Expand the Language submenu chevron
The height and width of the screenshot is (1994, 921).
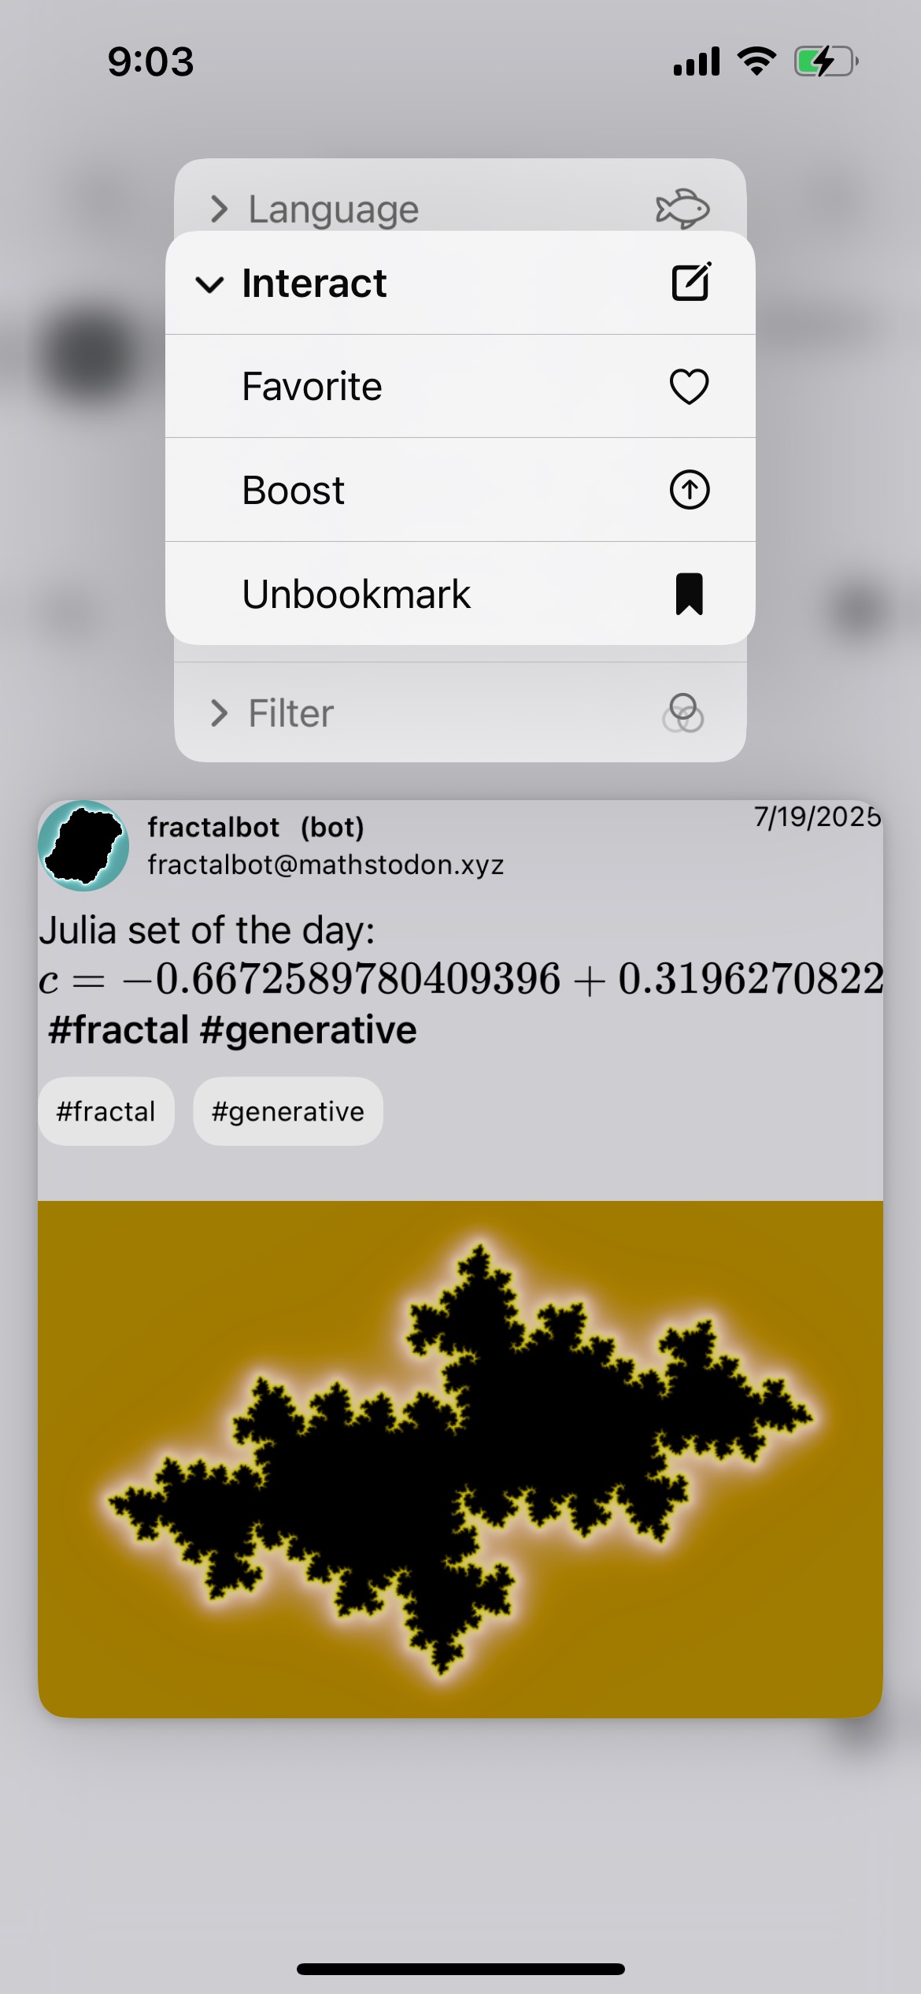pos(219,209)
